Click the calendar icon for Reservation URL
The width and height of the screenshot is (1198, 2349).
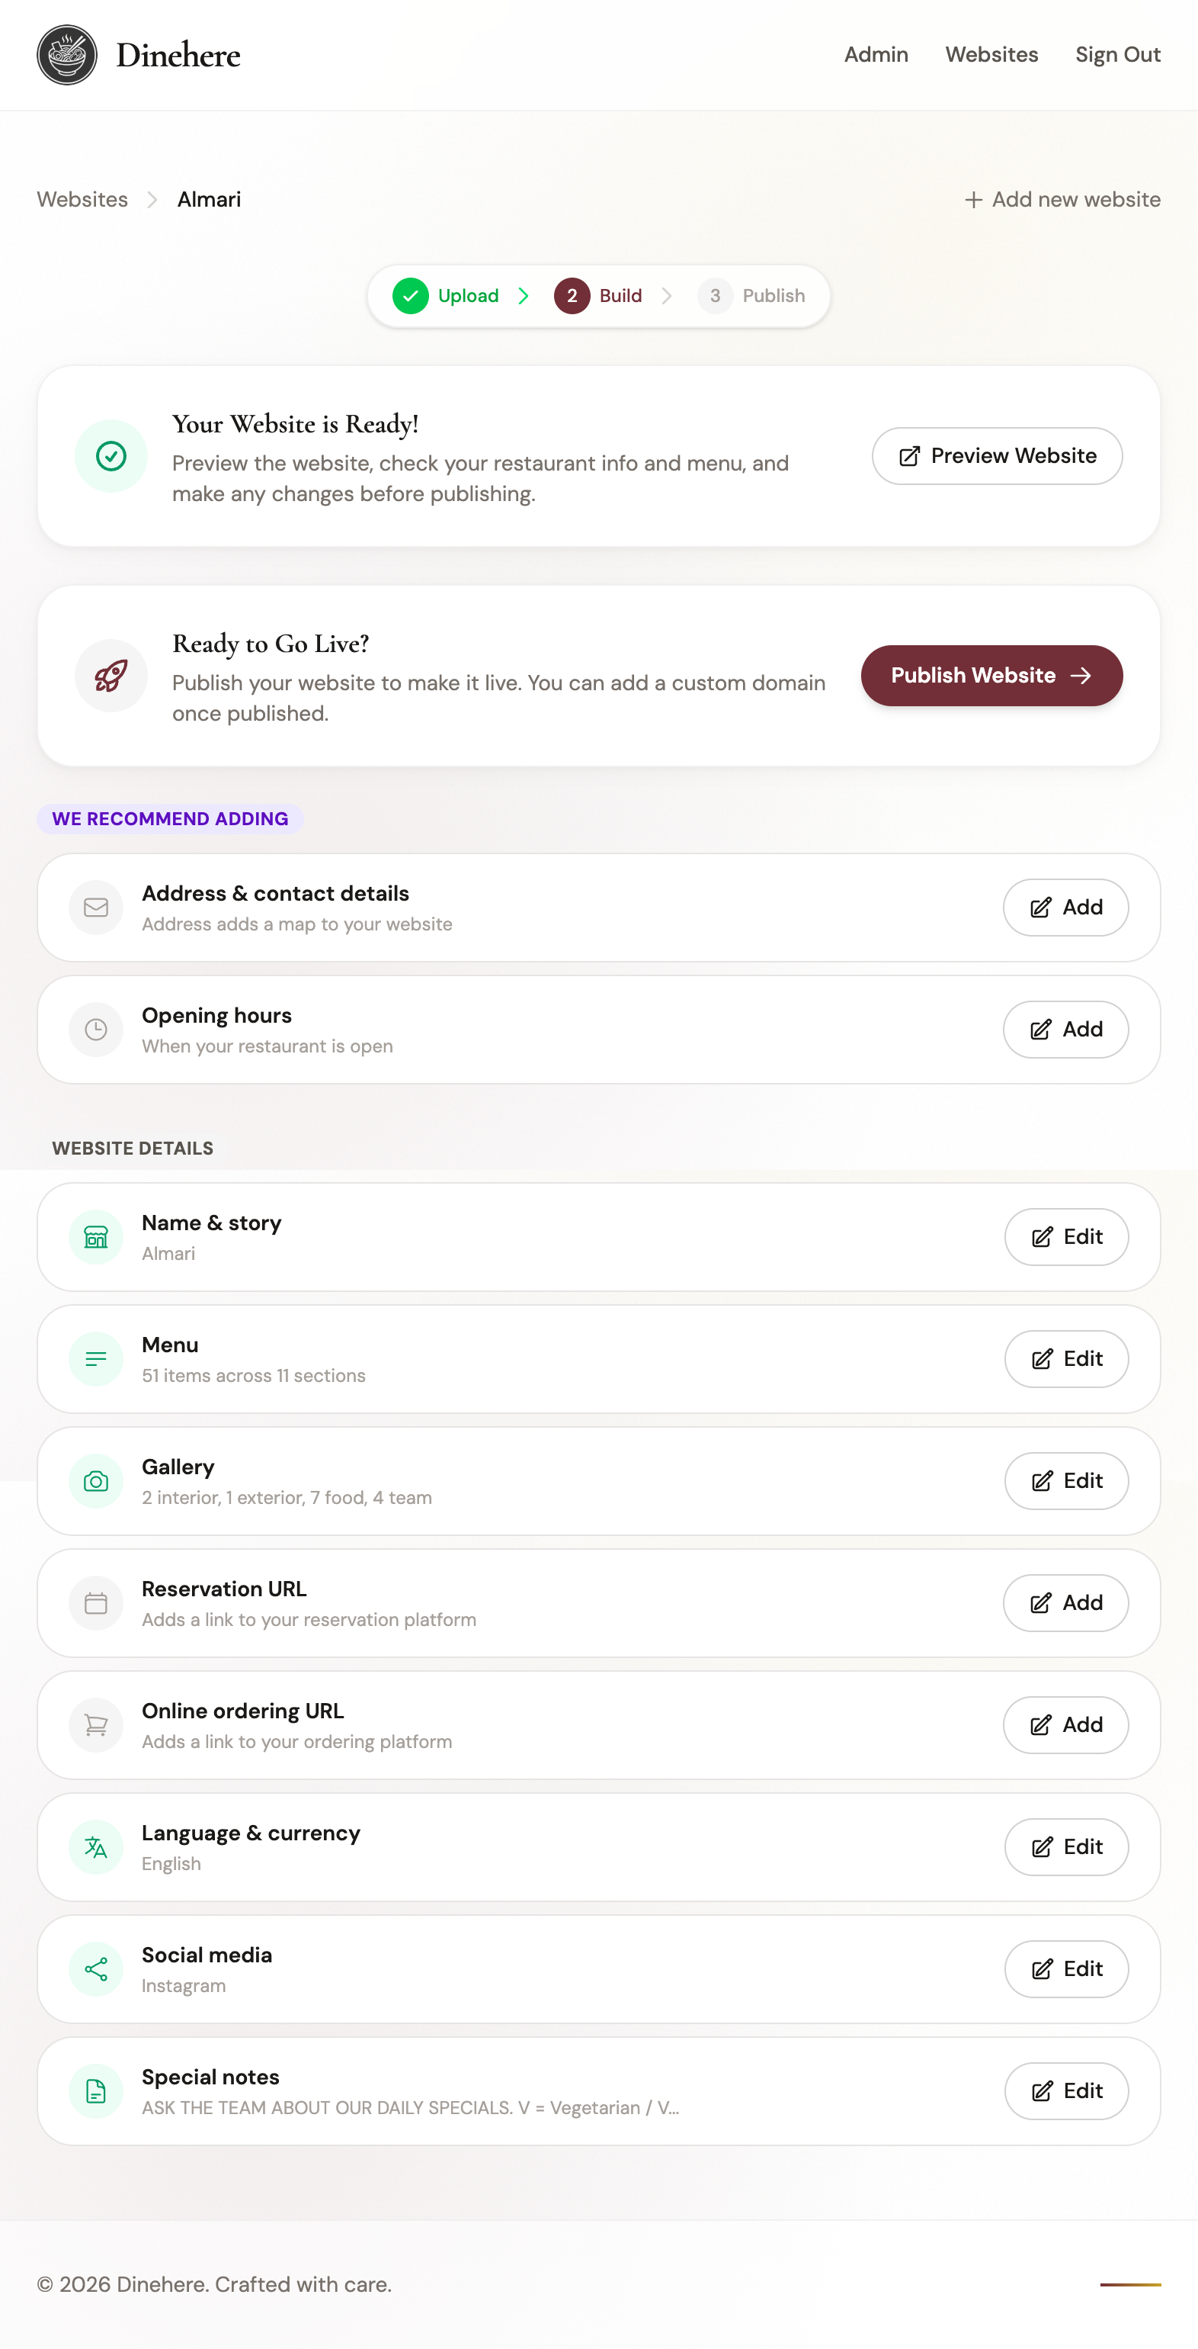(94, 1603)
